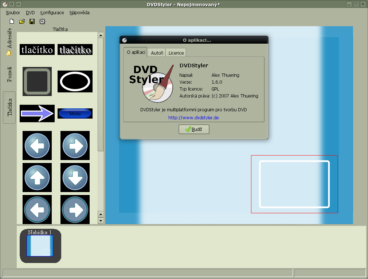Click the 'Tlačítka' panel header label
368x279 pixels.
[x=60, y=29]
